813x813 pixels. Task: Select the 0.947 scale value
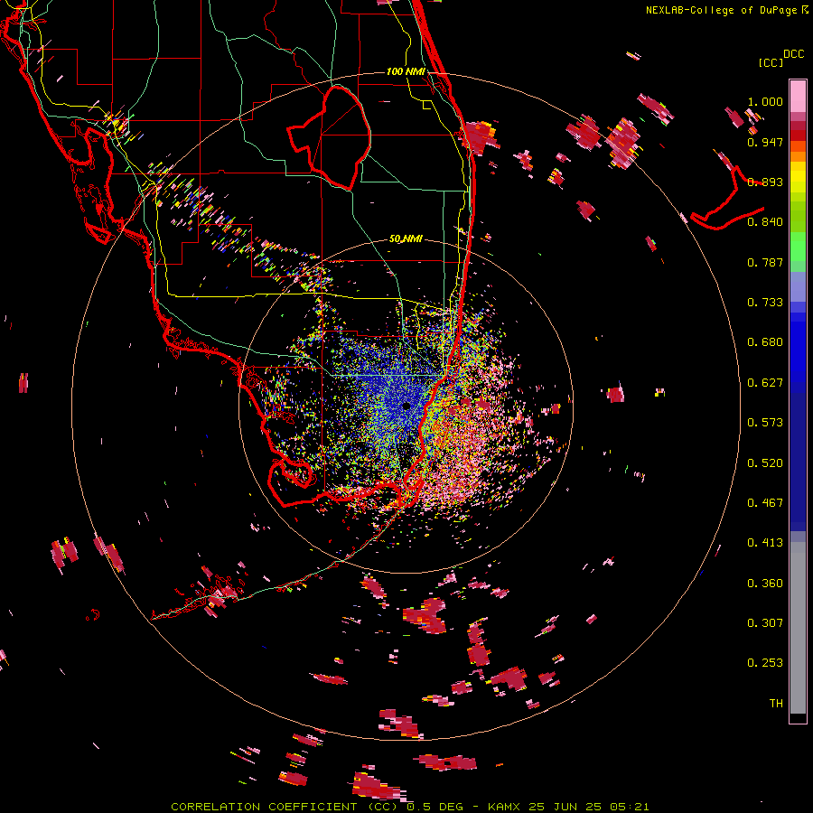tap(765, 142)
